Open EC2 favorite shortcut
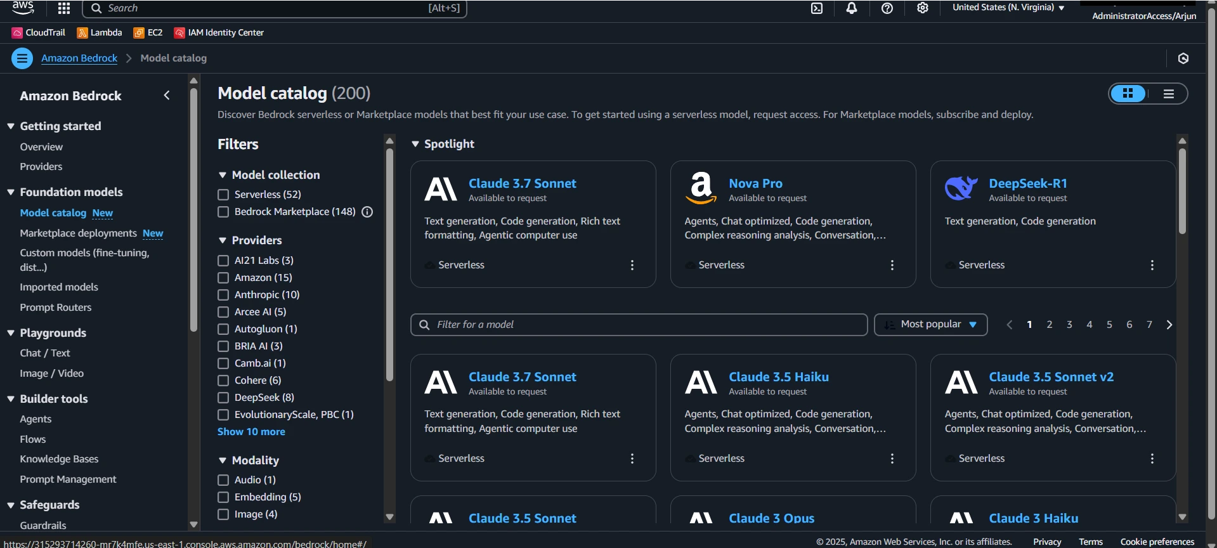1217x548 pixels. pyautogui.click(x=148, y=32)
